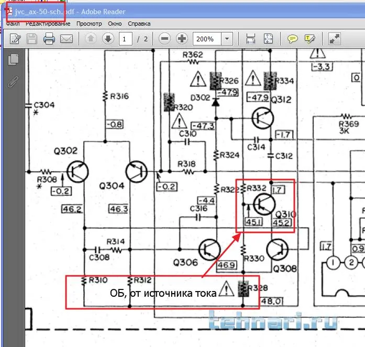Click the -3.3 voltage value box
This screenshot has width=365, height=347.
[x=322, y=67]
